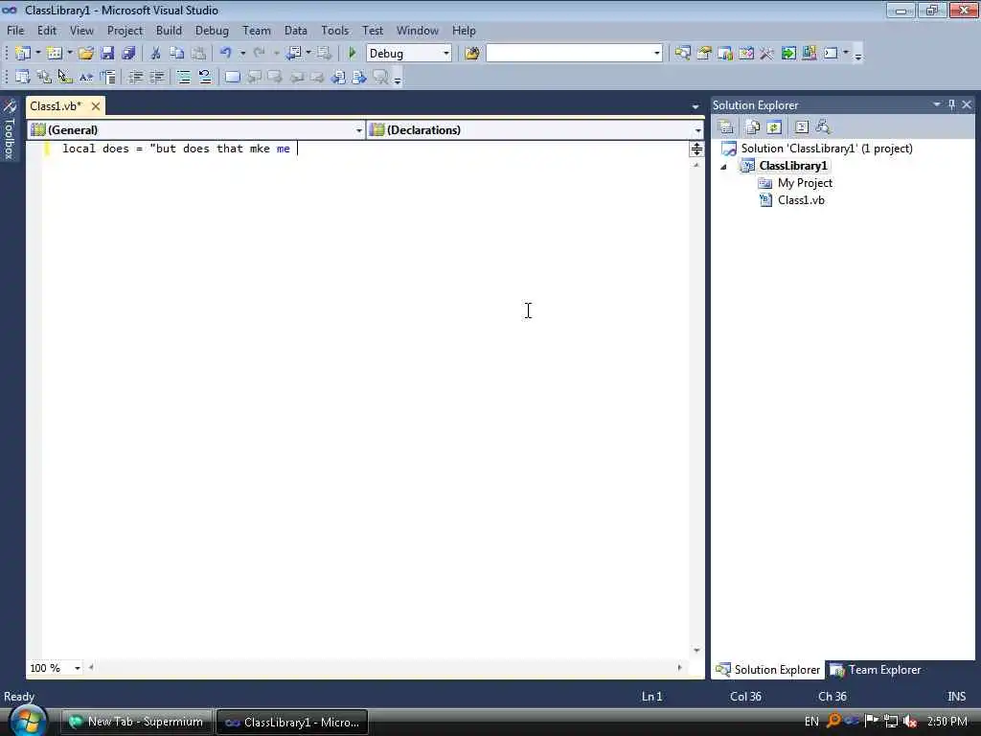
Task: Save Class1.vb with the floppy icon
Action: (107, 54)
